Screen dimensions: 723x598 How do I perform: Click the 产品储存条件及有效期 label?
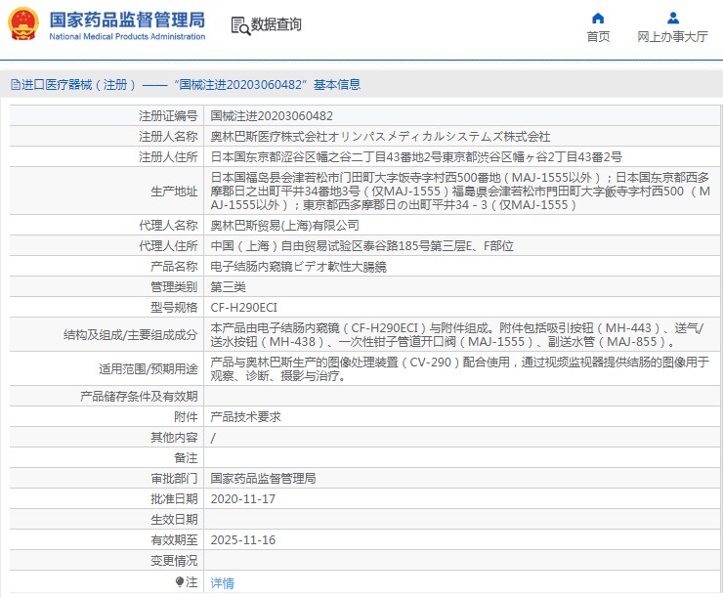point(139,397)
